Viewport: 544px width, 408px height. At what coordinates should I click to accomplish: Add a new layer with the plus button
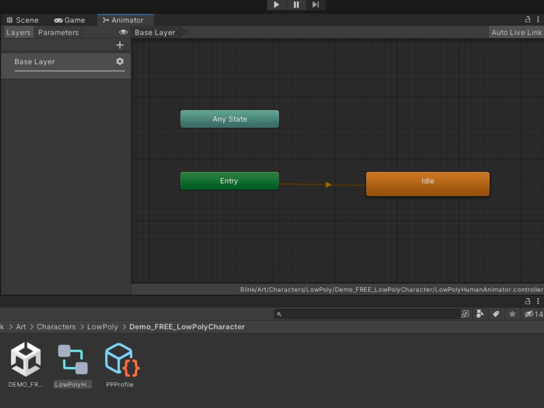pos(120,45)
